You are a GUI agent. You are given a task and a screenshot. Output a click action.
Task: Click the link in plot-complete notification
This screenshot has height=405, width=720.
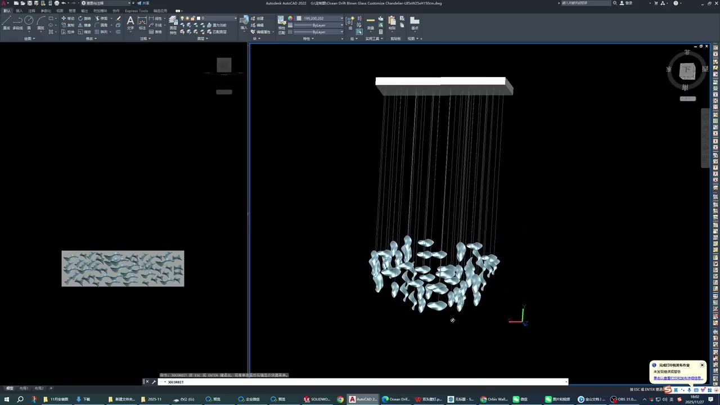pyautogui.click(x=677, y=378)
